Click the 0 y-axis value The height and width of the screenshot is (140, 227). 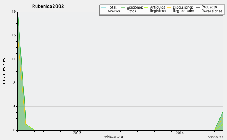pyautogui.click(x=14, y=130)
